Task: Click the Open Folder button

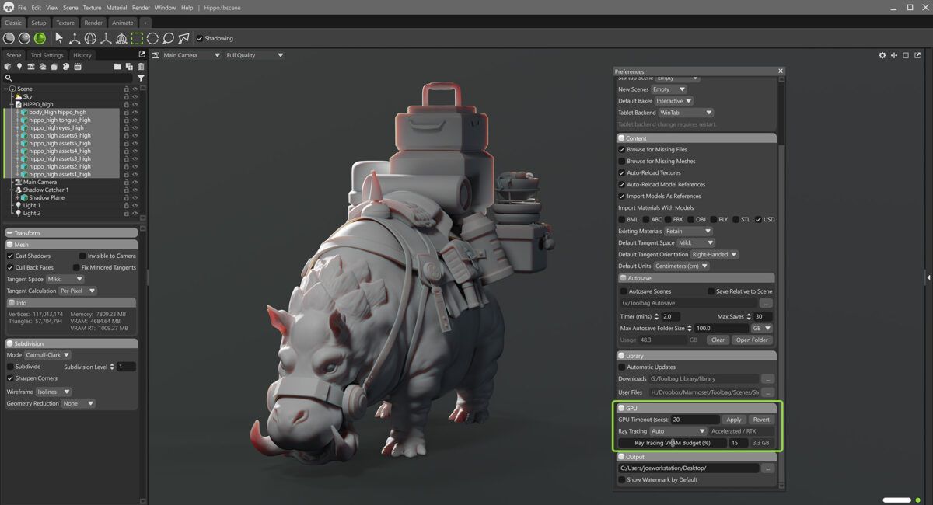Action: 752,340
